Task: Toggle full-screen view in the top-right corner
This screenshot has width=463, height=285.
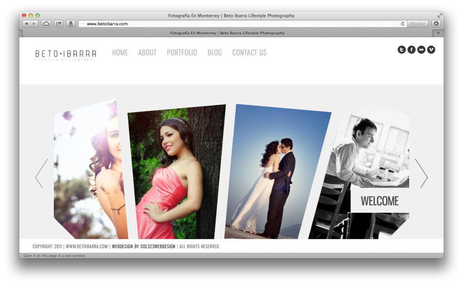Action: (x=440, y=15)
